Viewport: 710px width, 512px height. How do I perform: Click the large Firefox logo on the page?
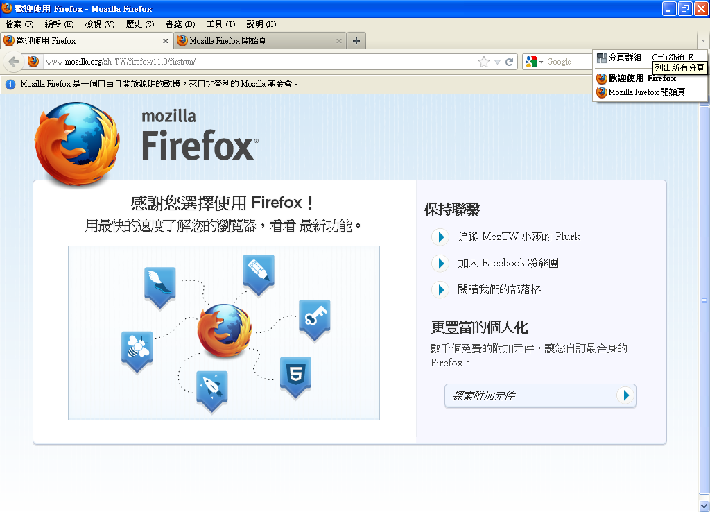[x=78, y=144]
